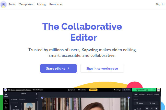
Task: Click the Add Media tile
Action: tap(16, 106)
